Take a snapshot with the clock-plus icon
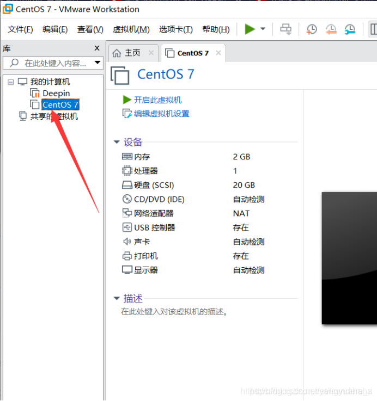 [x=312, y=29]
